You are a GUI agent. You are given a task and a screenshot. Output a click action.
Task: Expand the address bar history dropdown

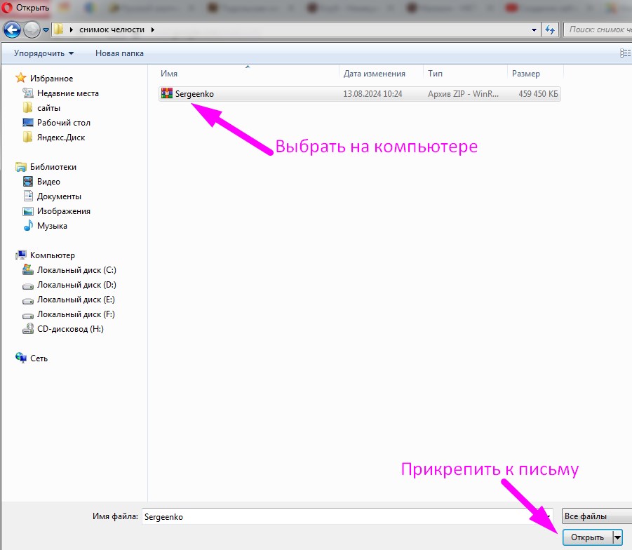click(534, 30)
